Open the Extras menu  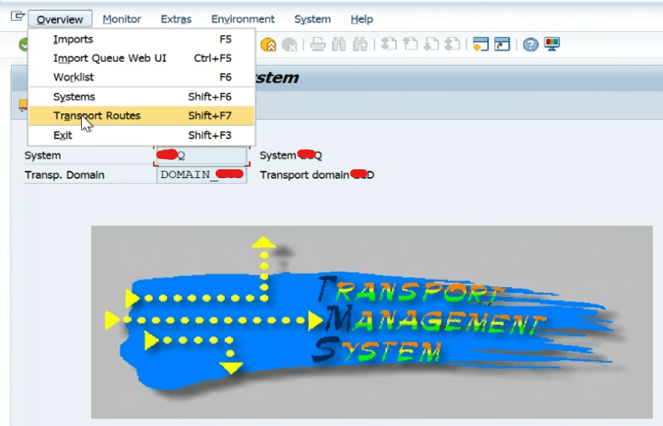[x=176, y=19]
